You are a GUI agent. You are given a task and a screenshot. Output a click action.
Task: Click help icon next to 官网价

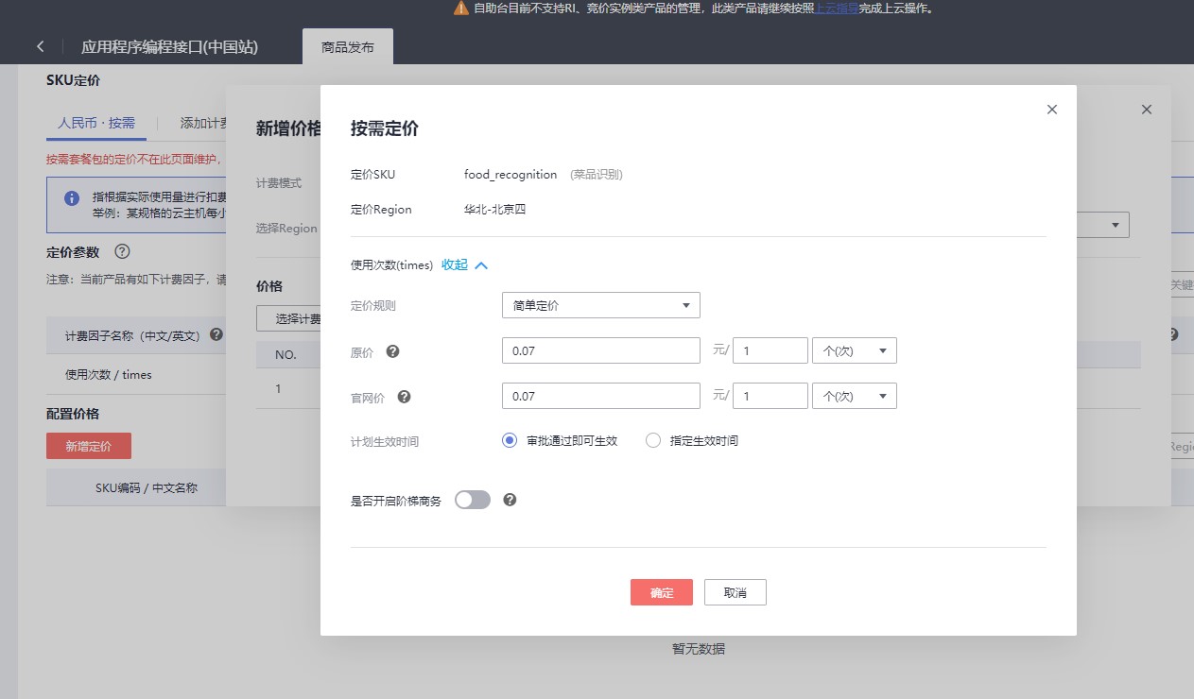(404, 397)
